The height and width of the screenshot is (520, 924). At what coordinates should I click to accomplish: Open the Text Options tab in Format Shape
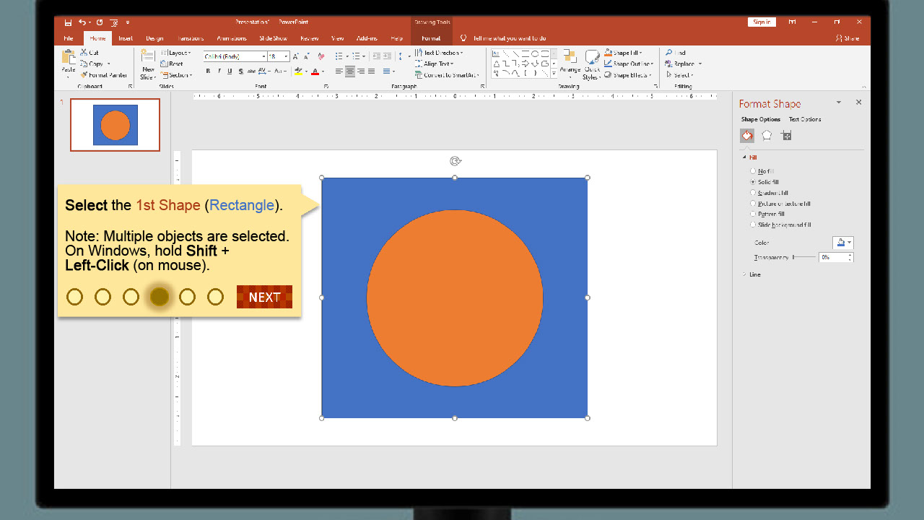click(804, 119)
